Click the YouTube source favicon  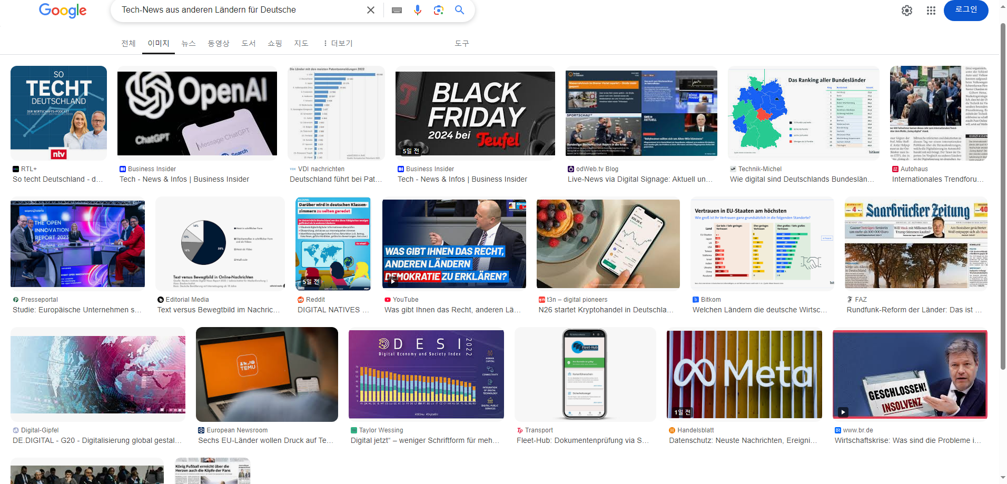pos(388,300)
